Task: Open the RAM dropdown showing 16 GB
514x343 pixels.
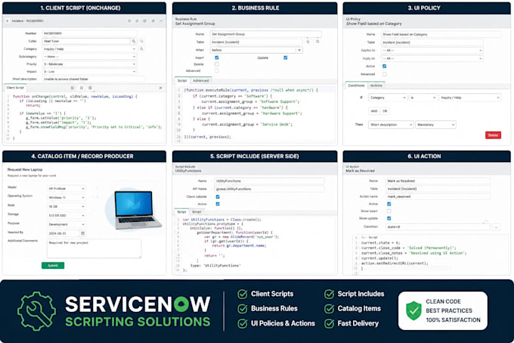Action: click(67, 207)
